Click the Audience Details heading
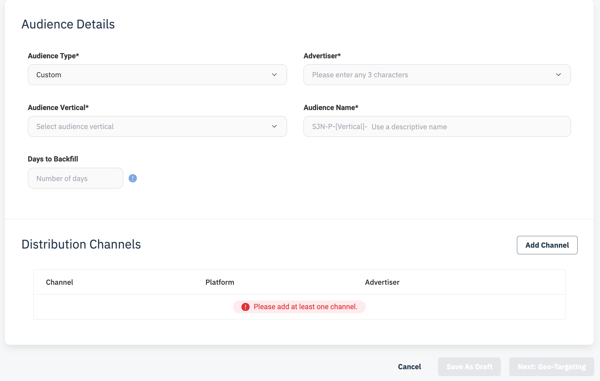 pos(68,24)
